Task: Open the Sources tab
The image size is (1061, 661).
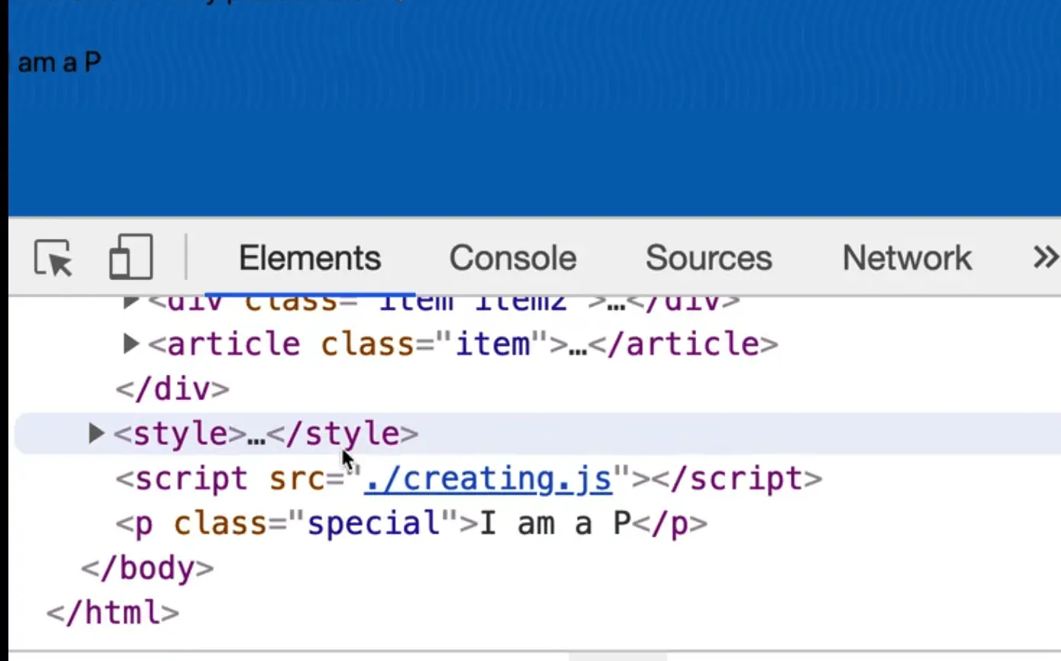Action: (x=708, y=258)
